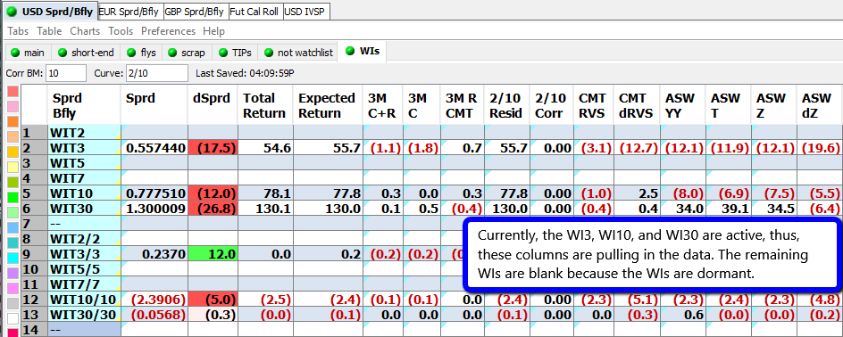Click the Corr BM input field
The width and height of the screenshot is (843, 337).
tap(66, 73)
